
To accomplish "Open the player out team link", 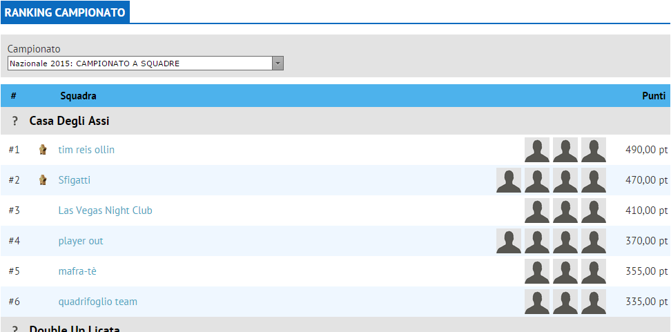I will [81, 241].
